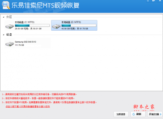Click the 刷新 refresh button
The height and width of the screenshot is (119, 163).
[x=138, y=114]
